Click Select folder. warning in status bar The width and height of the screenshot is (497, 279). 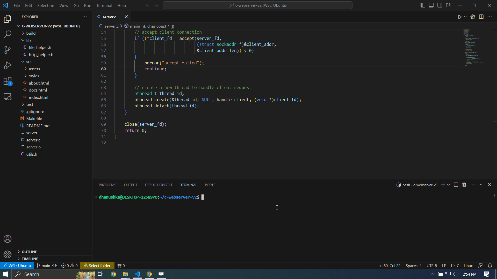coord(97,266)
